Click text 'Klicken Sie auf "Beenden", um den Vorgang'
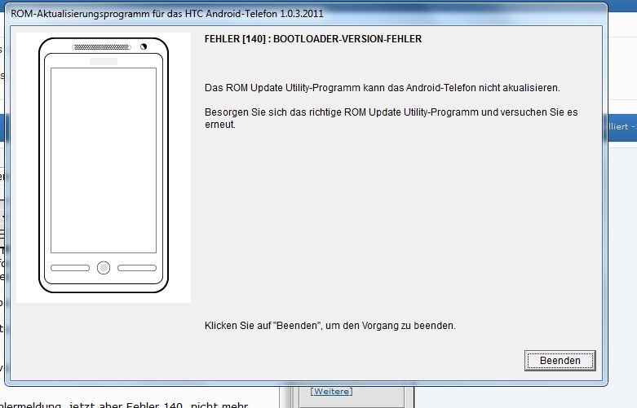The width and height of the screenshot is (637, 408). (x=303, y=326)
